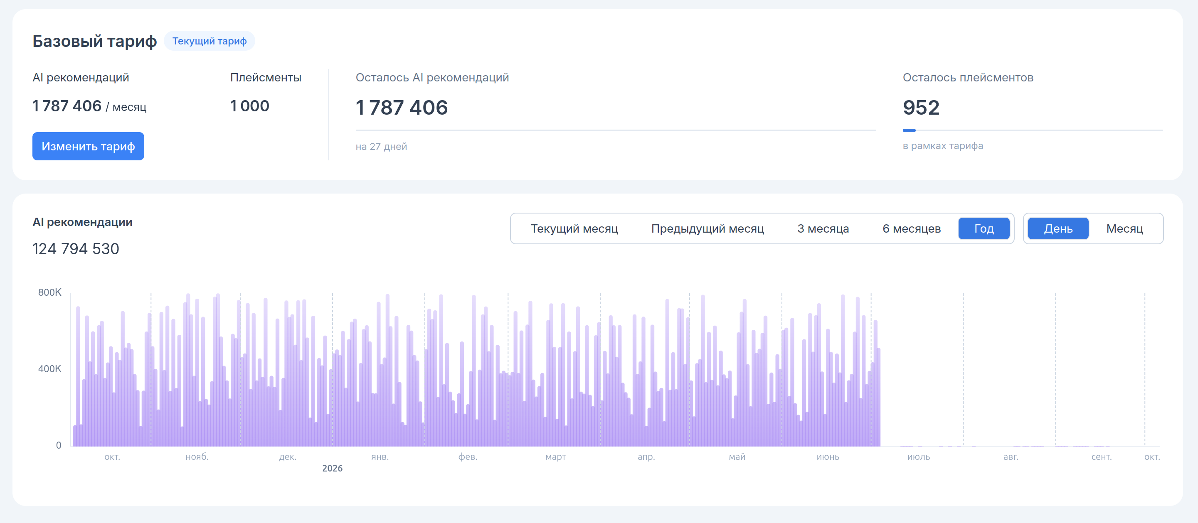The width and height of the screenshot is (1198, 523).
Task: Click the фев. month axis label
Action: tap(468, 457)
